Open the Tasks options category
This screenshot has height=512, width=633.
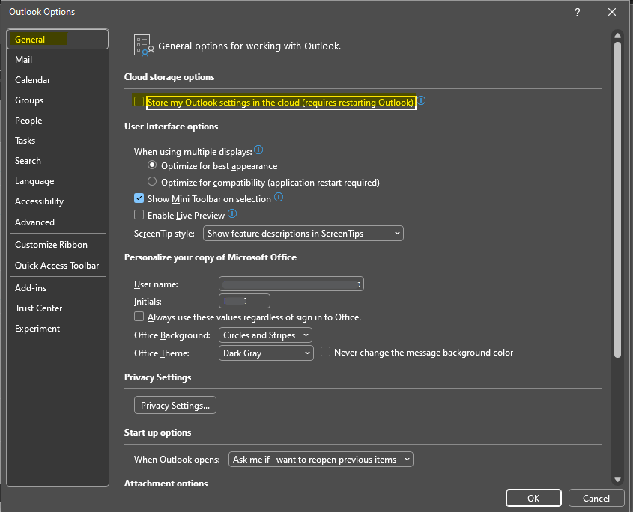[x=58, y=141]
